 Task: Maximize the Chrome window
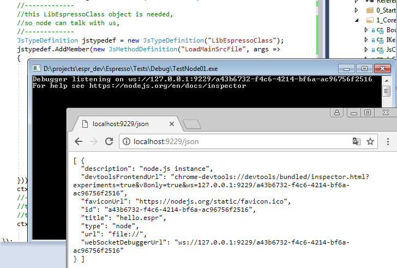[x=368, y=112]
